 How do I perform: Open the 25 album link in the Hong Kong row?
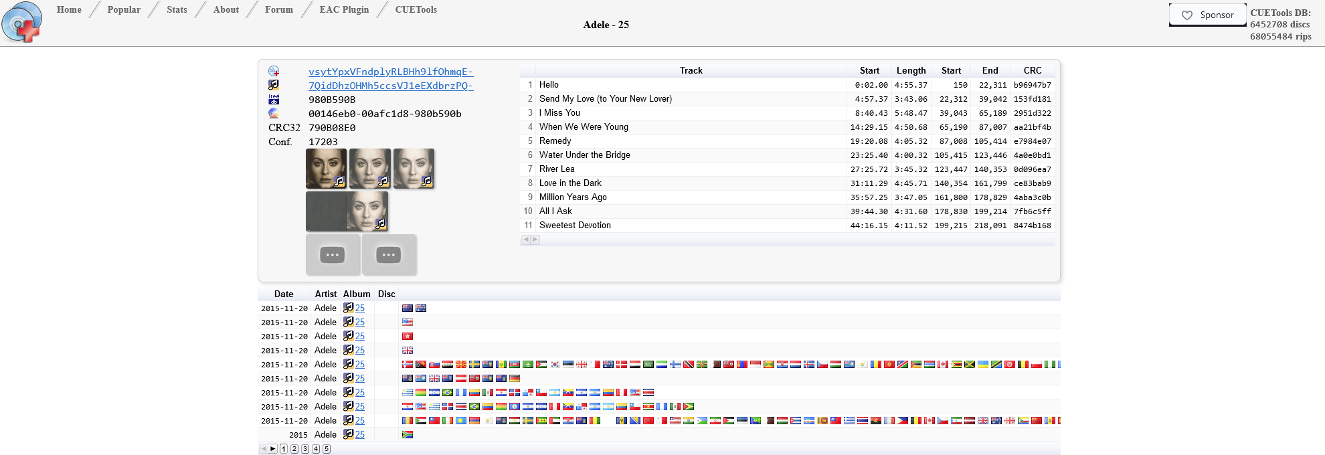[360, 336]
